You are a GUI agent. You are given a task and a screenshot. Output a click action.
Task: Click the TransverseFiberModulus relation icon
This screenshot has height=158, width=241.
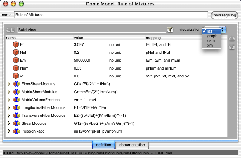[x=16, y=115]
